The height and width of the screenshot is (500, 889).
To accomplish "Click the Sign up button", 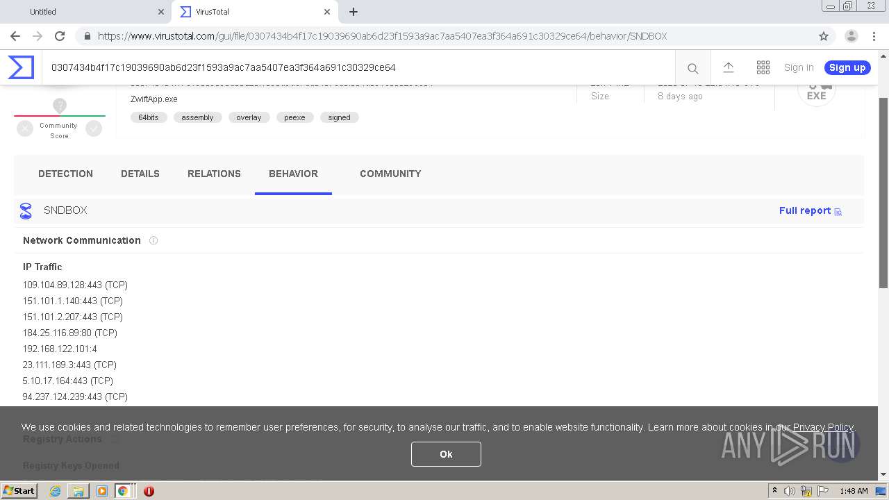I will pyautogui.click(x=847, y=67).
